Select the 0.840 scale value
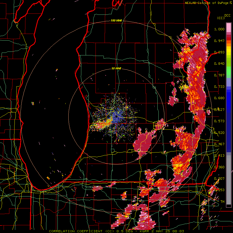 click(219, 64)
